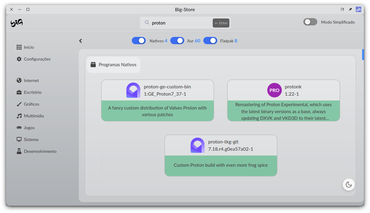
Task: Click the search field containing proton
Action: tap(185, 23)
